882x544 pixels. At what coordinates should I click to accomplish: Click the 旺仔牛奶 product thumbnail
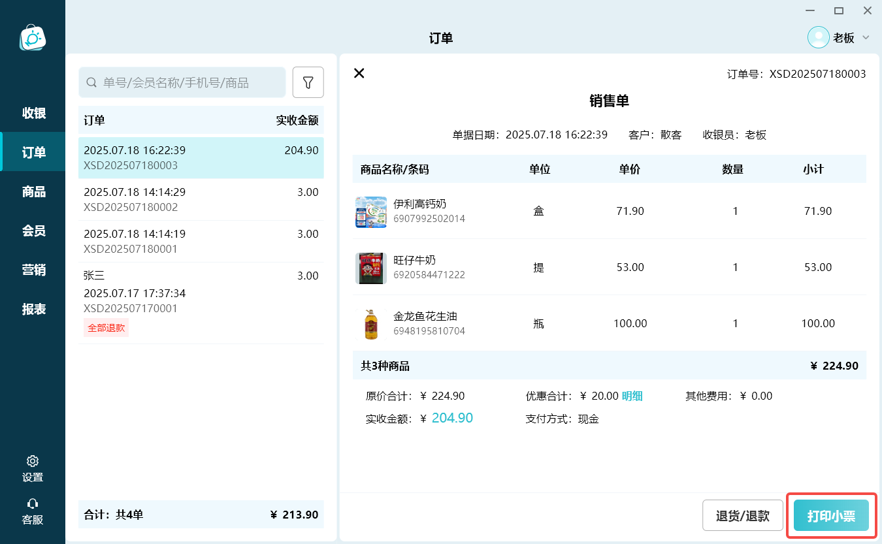[371, 268]
